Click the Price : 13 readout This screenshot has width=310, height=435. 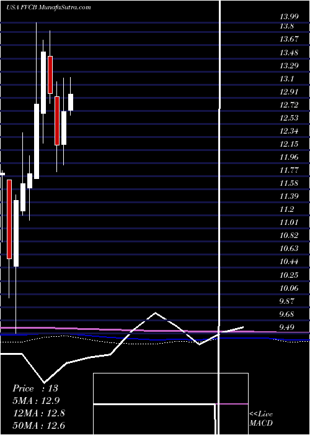point(35,388)
